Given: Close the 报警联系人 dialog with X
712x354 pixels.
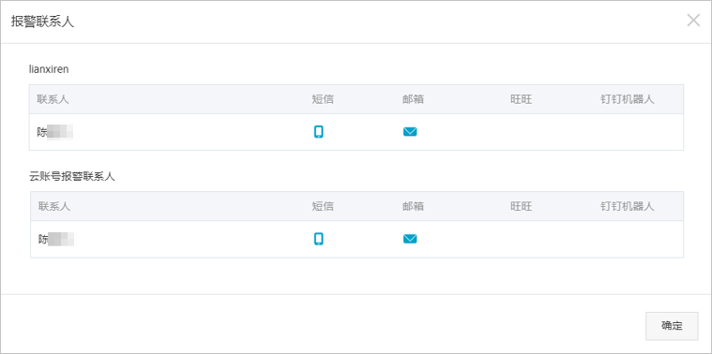Looking at the screenshot, I should coord(693,21).
